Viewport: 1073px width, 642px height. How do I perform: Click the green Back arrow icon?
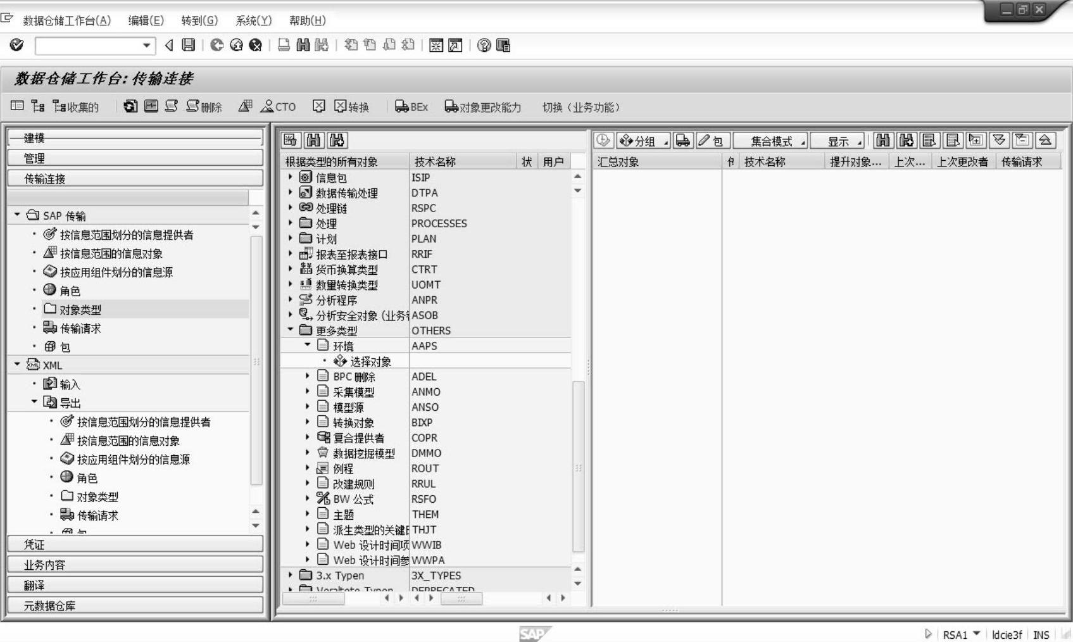(216, 45)
